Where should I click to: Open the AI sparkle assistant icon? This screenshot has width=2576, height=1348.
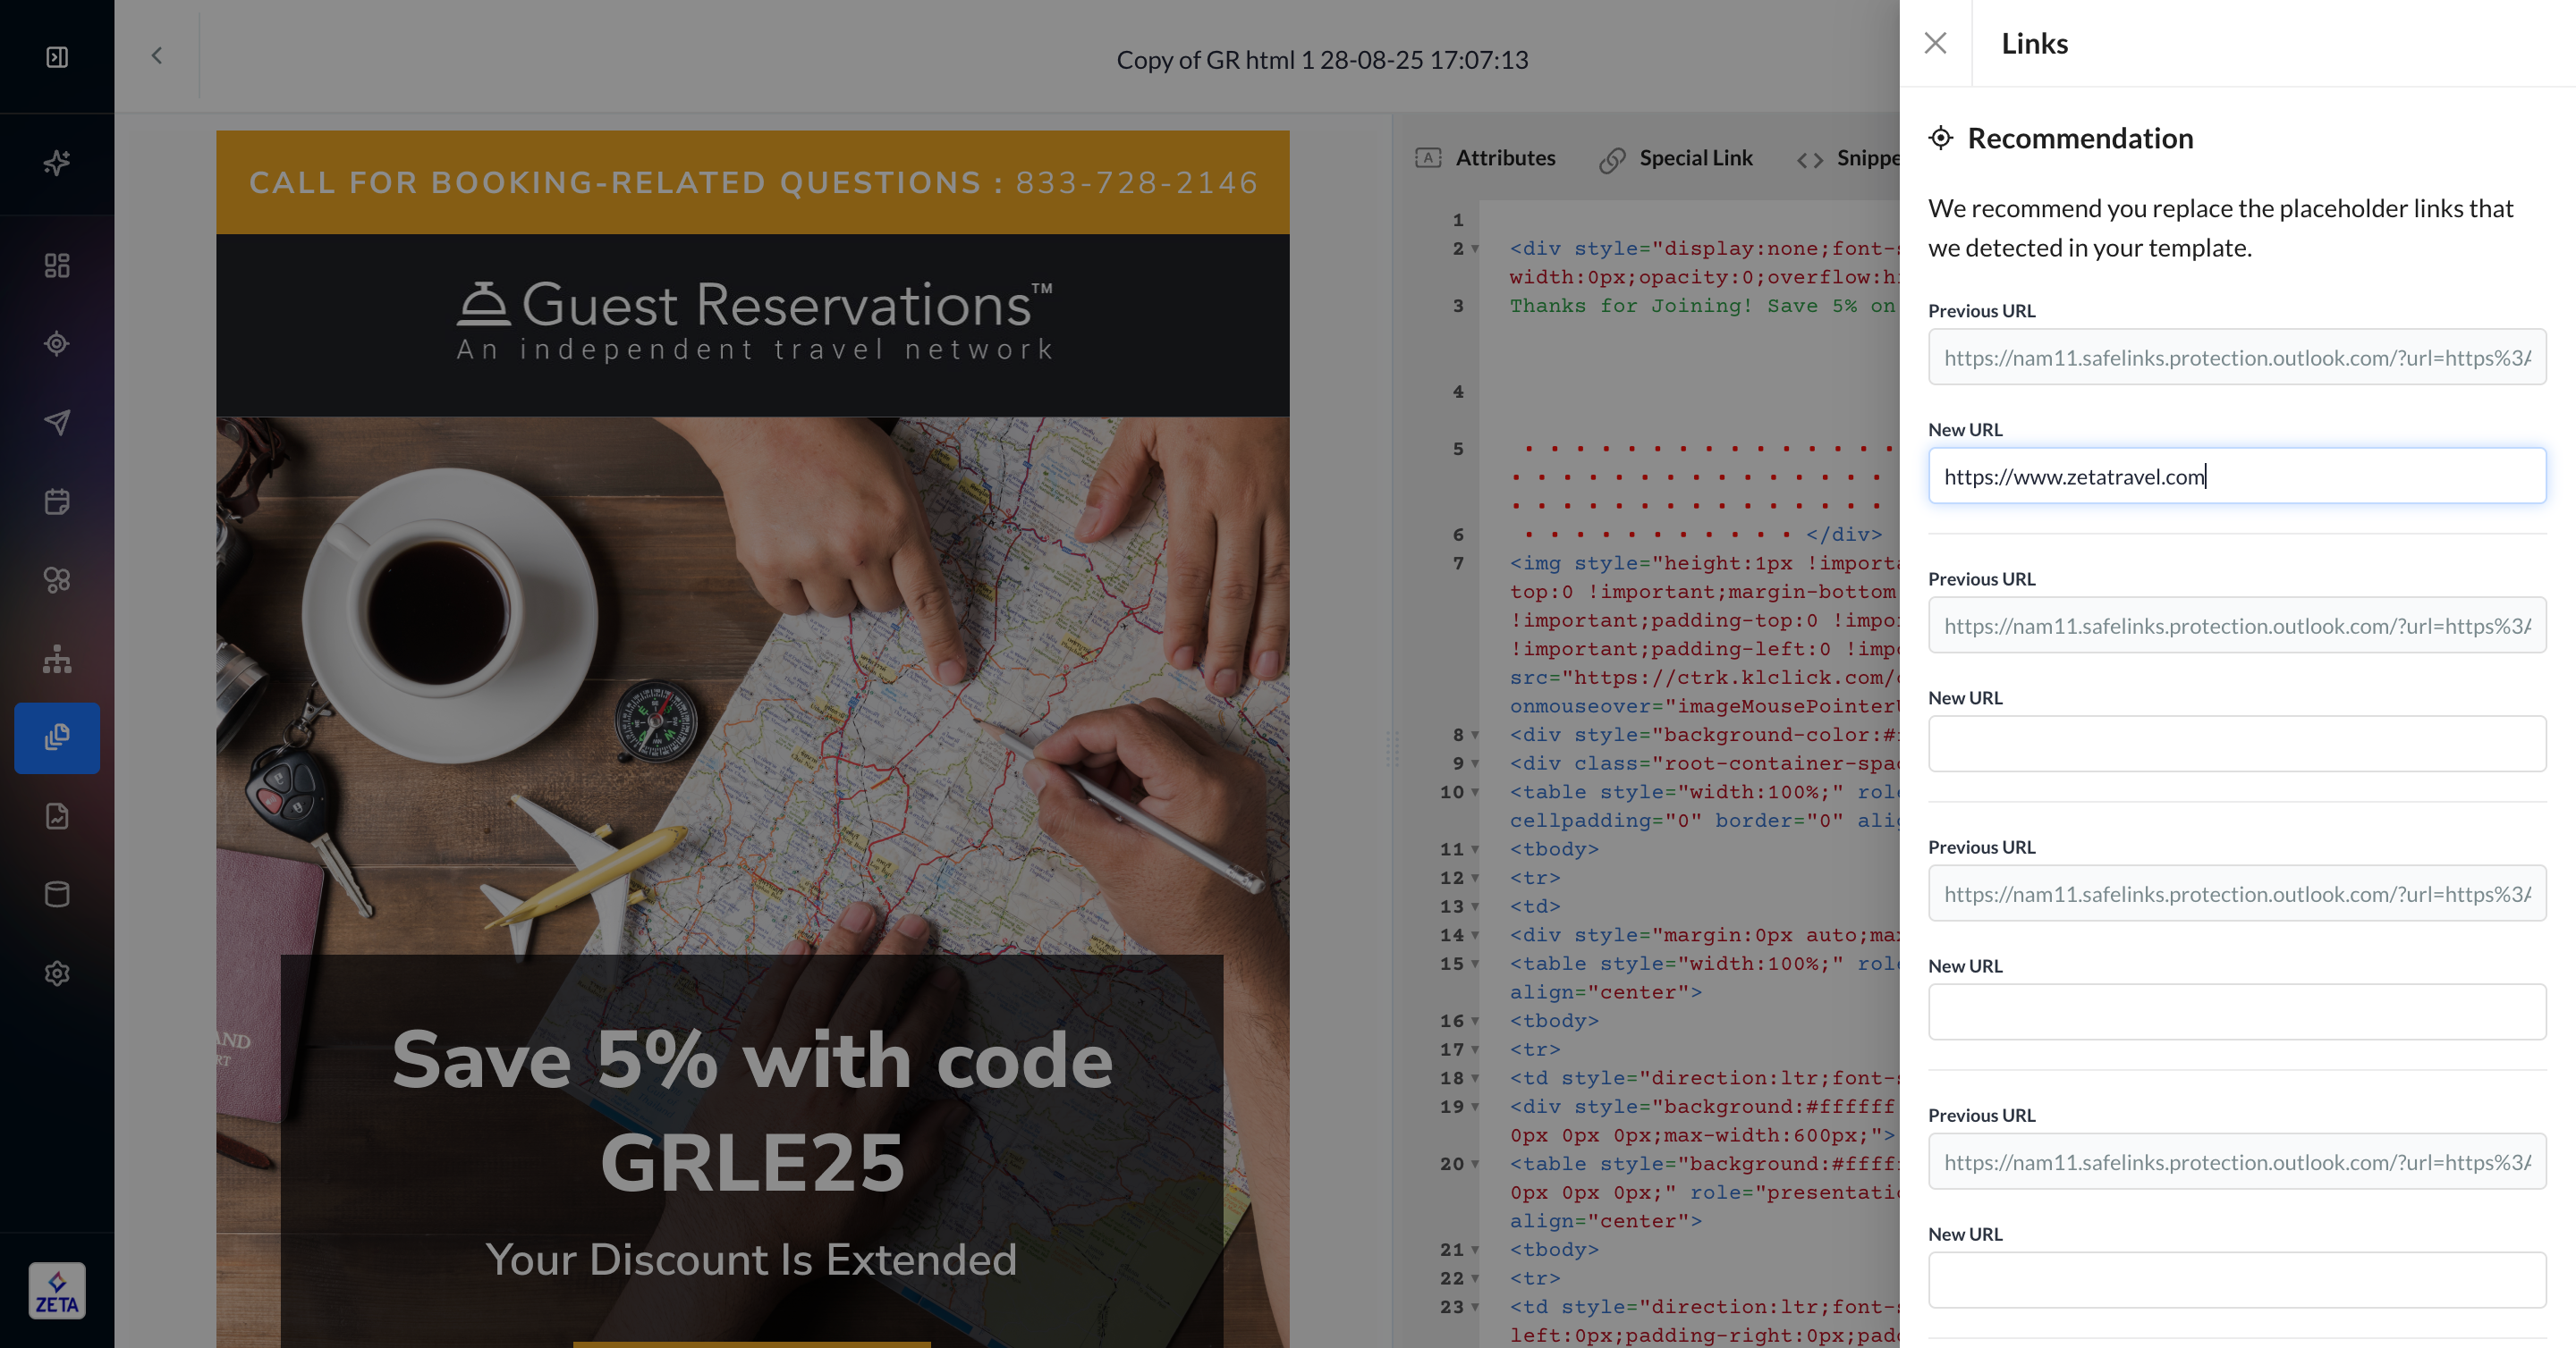(x=57, y=162)
